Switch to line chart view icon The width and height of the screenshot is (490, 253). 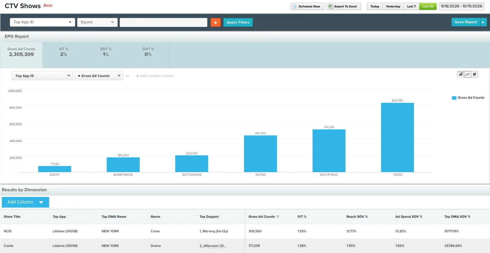(467, 74)
